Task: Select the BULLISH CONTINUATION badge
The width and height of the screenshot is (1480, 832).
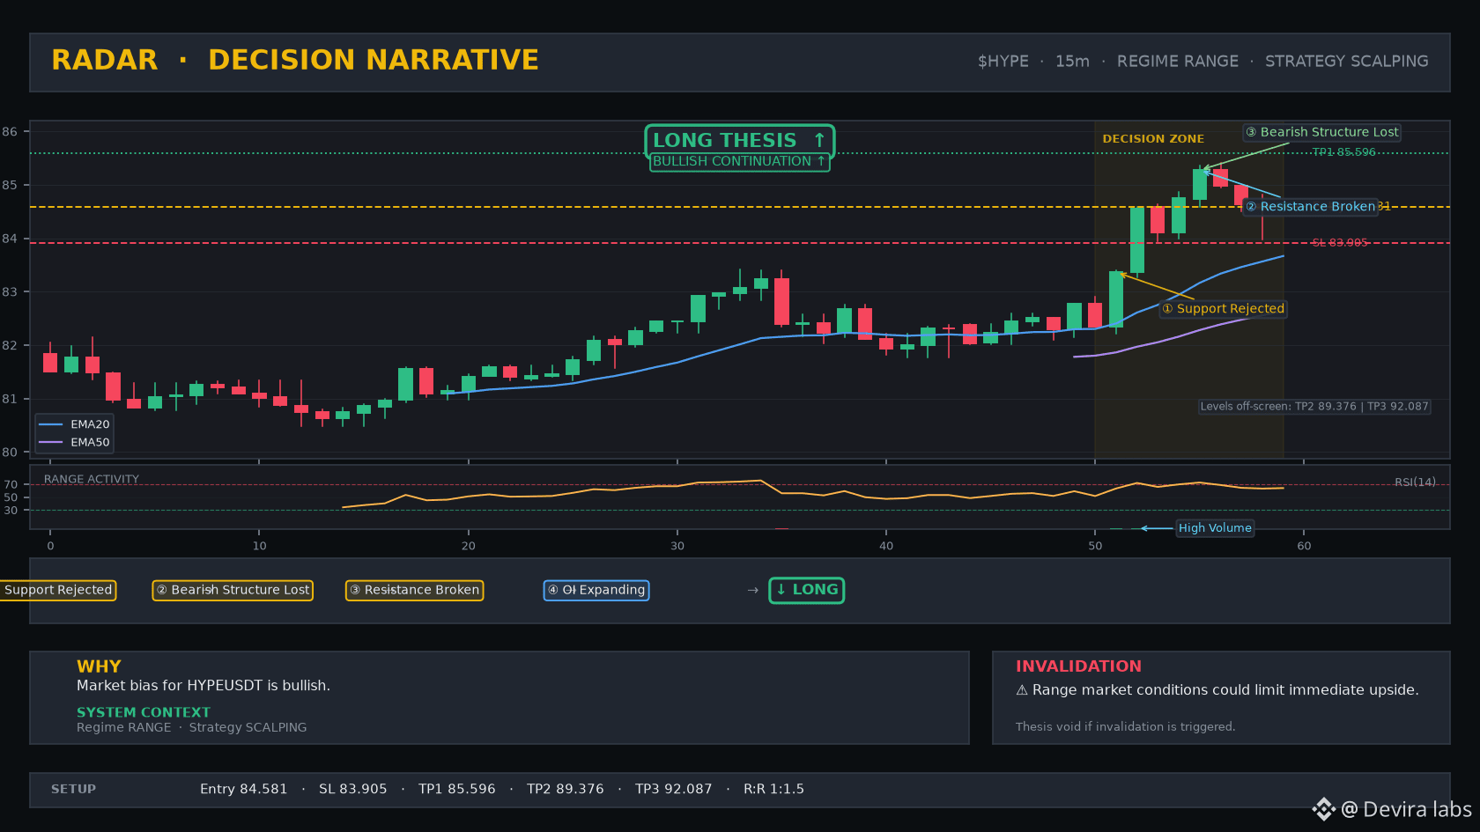Action: pyautogui.click(x=740, y=162)
